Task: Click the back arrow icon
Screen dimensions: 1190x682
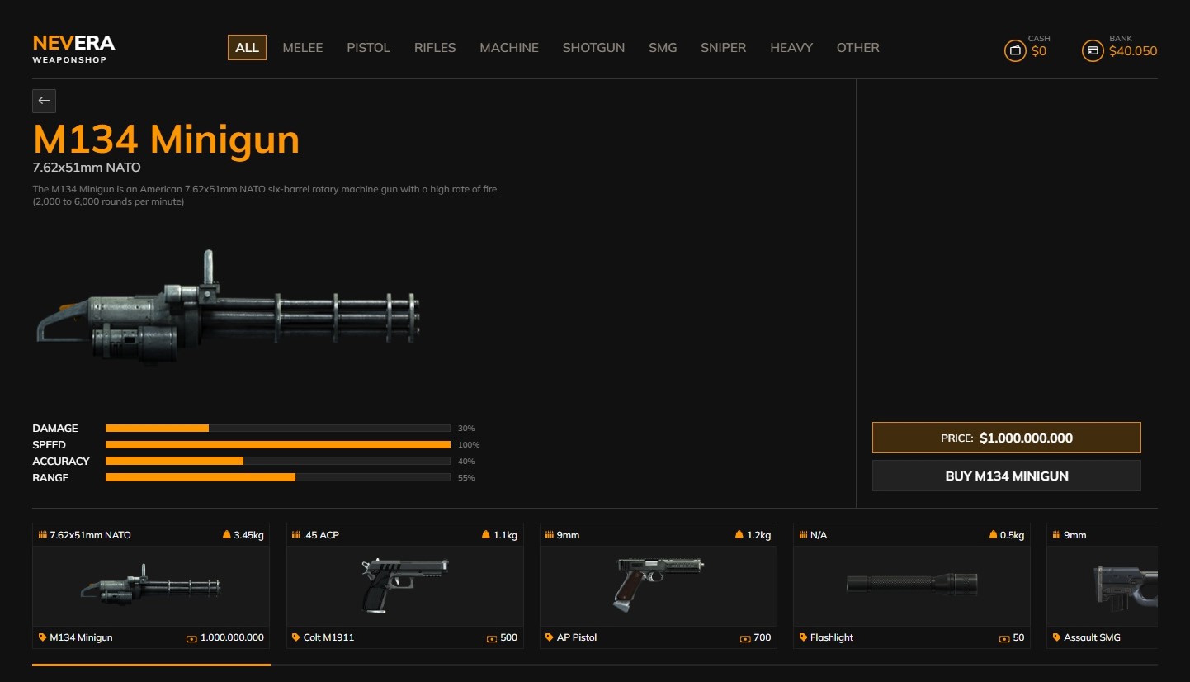Action: 44,101
